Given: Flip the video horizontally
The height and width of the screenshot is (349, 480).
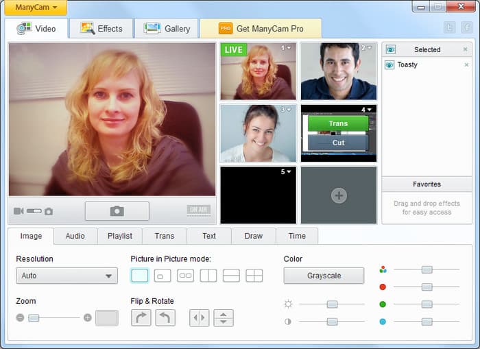Looking at the screenshot, I should pyautogui.click(x=200, y=318).
